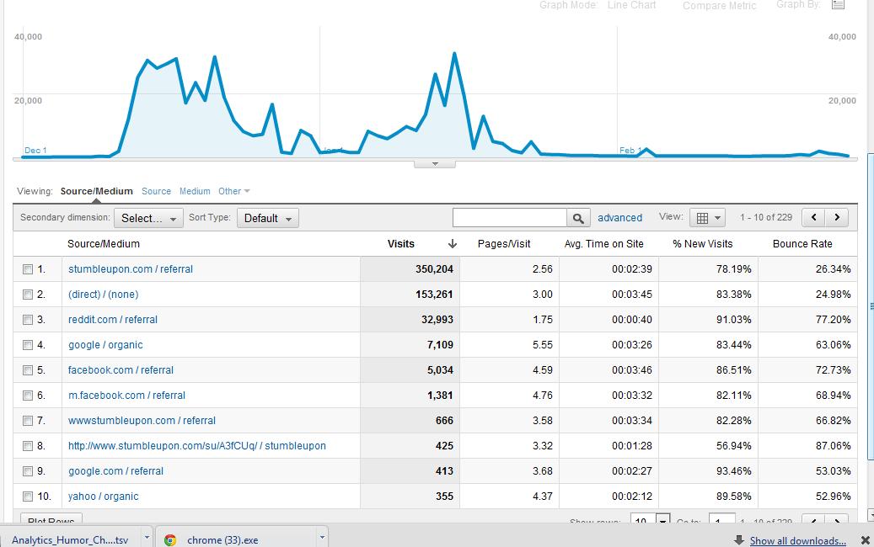874x547 pixels.
Task: Open the Secondary dimension Select dropdown
Action: pyautogui.click(x=148, y=218)
